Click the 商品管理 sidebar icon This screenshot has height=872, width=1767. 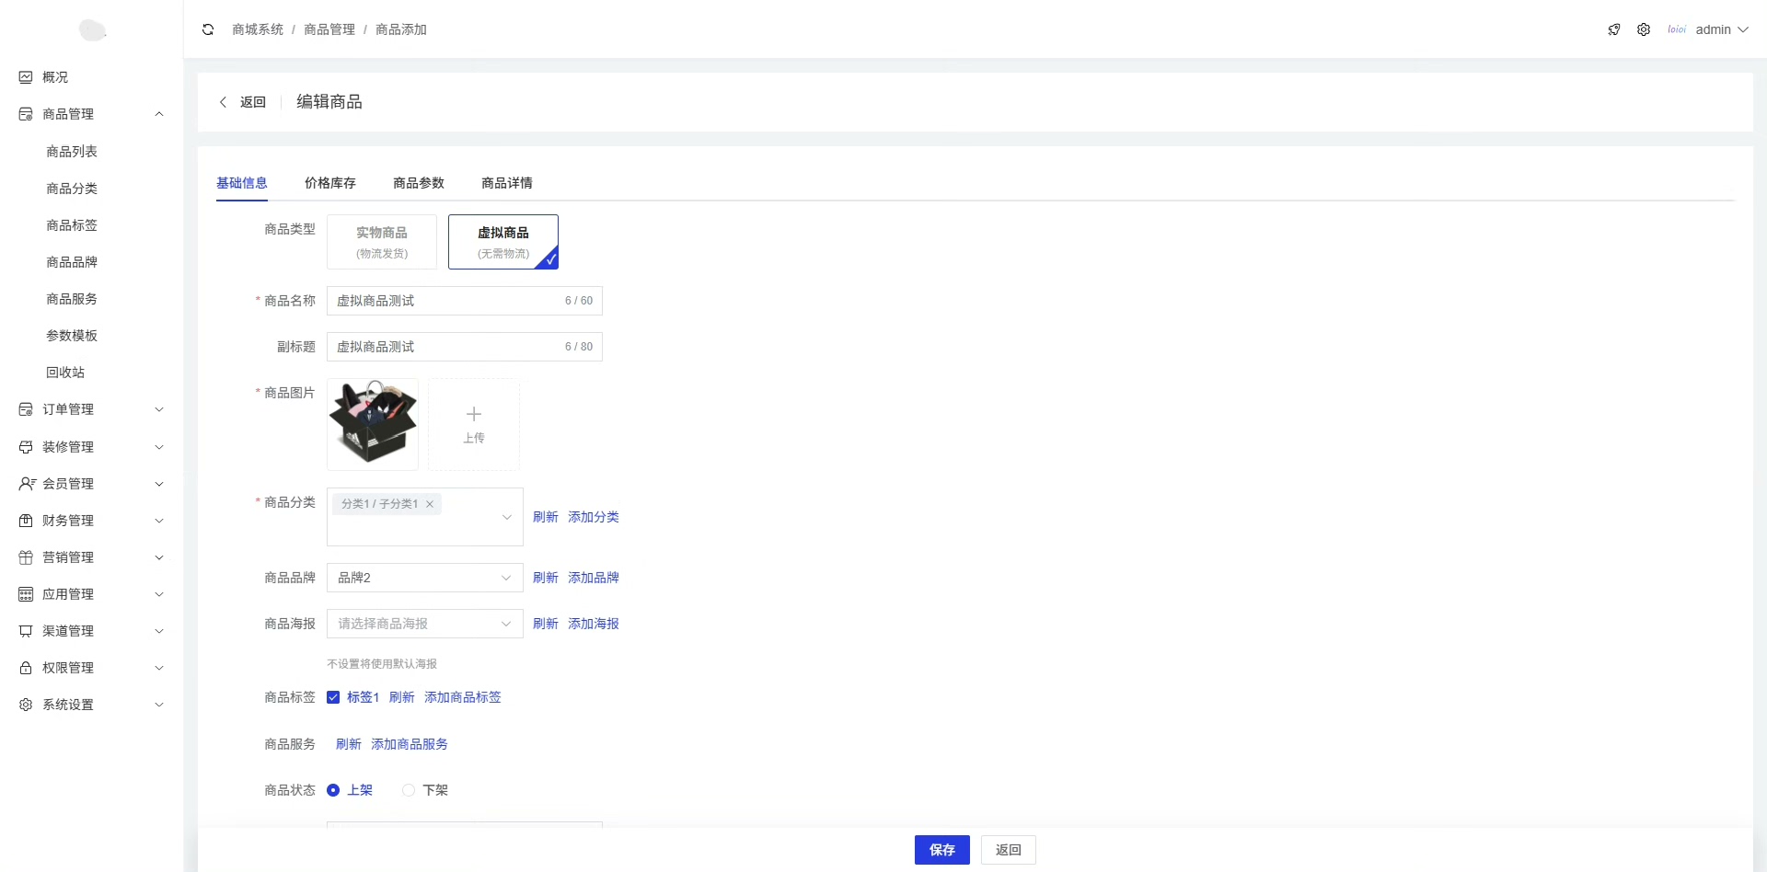[26, 114]
